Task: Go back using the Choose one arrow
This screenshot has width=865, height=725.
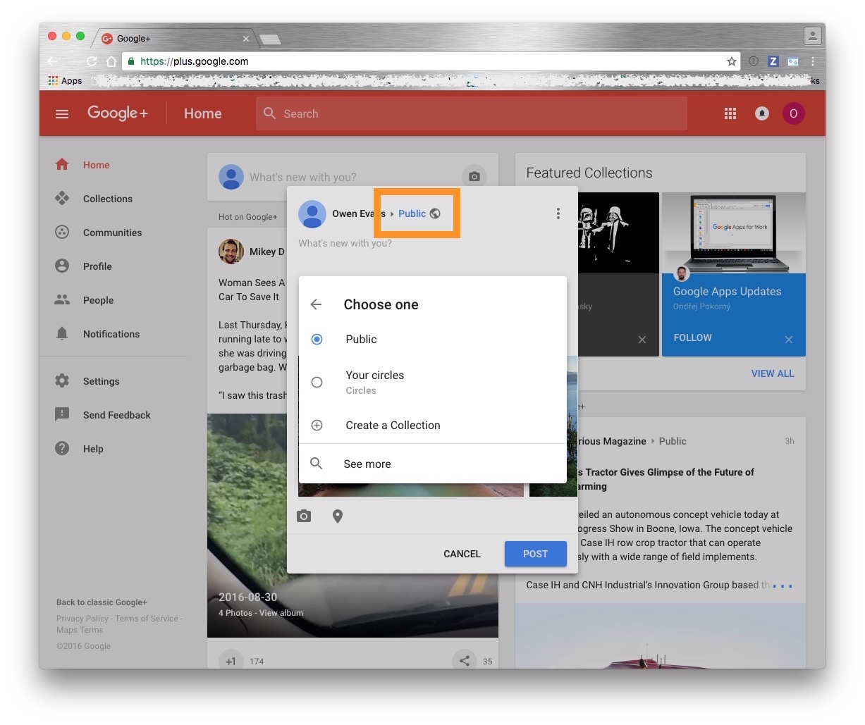Action: (316, 304)
